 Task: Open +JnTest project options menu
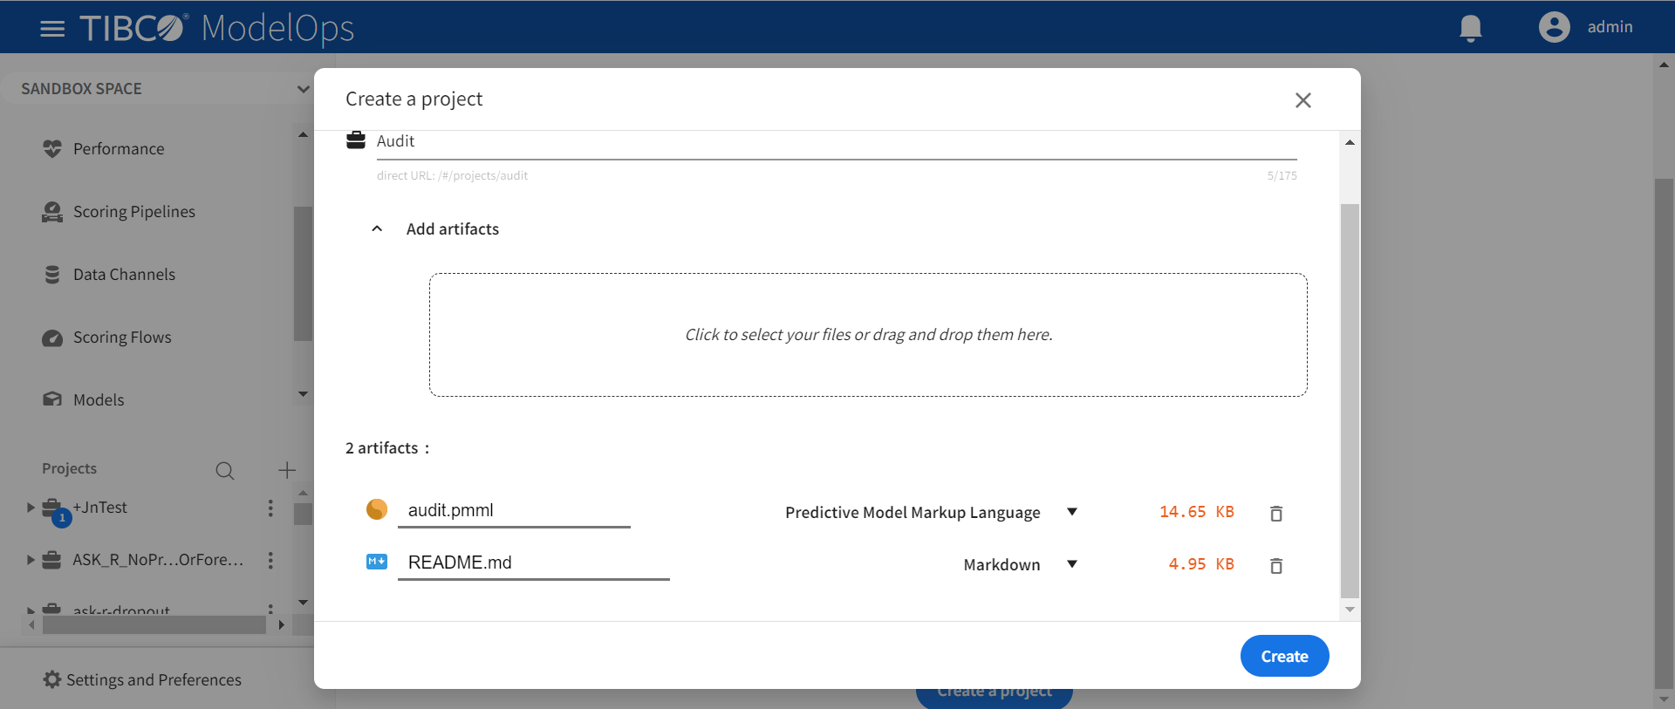[270, 508]
